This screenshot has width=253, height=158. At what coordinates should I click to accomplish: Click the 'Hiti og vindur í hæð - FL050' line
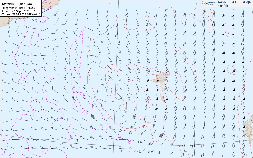click(x=18, y=8)
